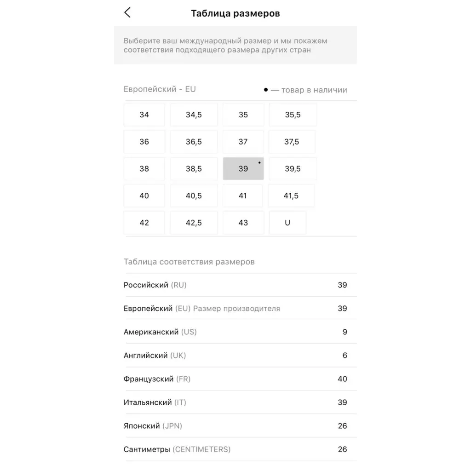The image size is (471, 471).
Task: Pick size 43
Action: tap(243, 223)
